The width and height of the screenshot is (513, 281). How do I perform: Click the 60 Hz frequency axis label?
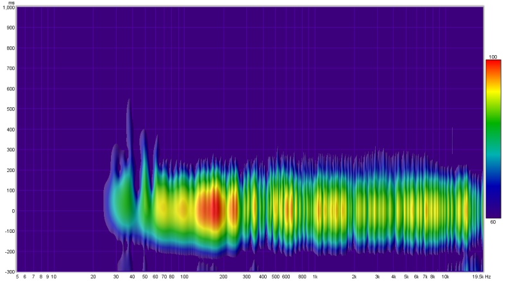[155, 277]
